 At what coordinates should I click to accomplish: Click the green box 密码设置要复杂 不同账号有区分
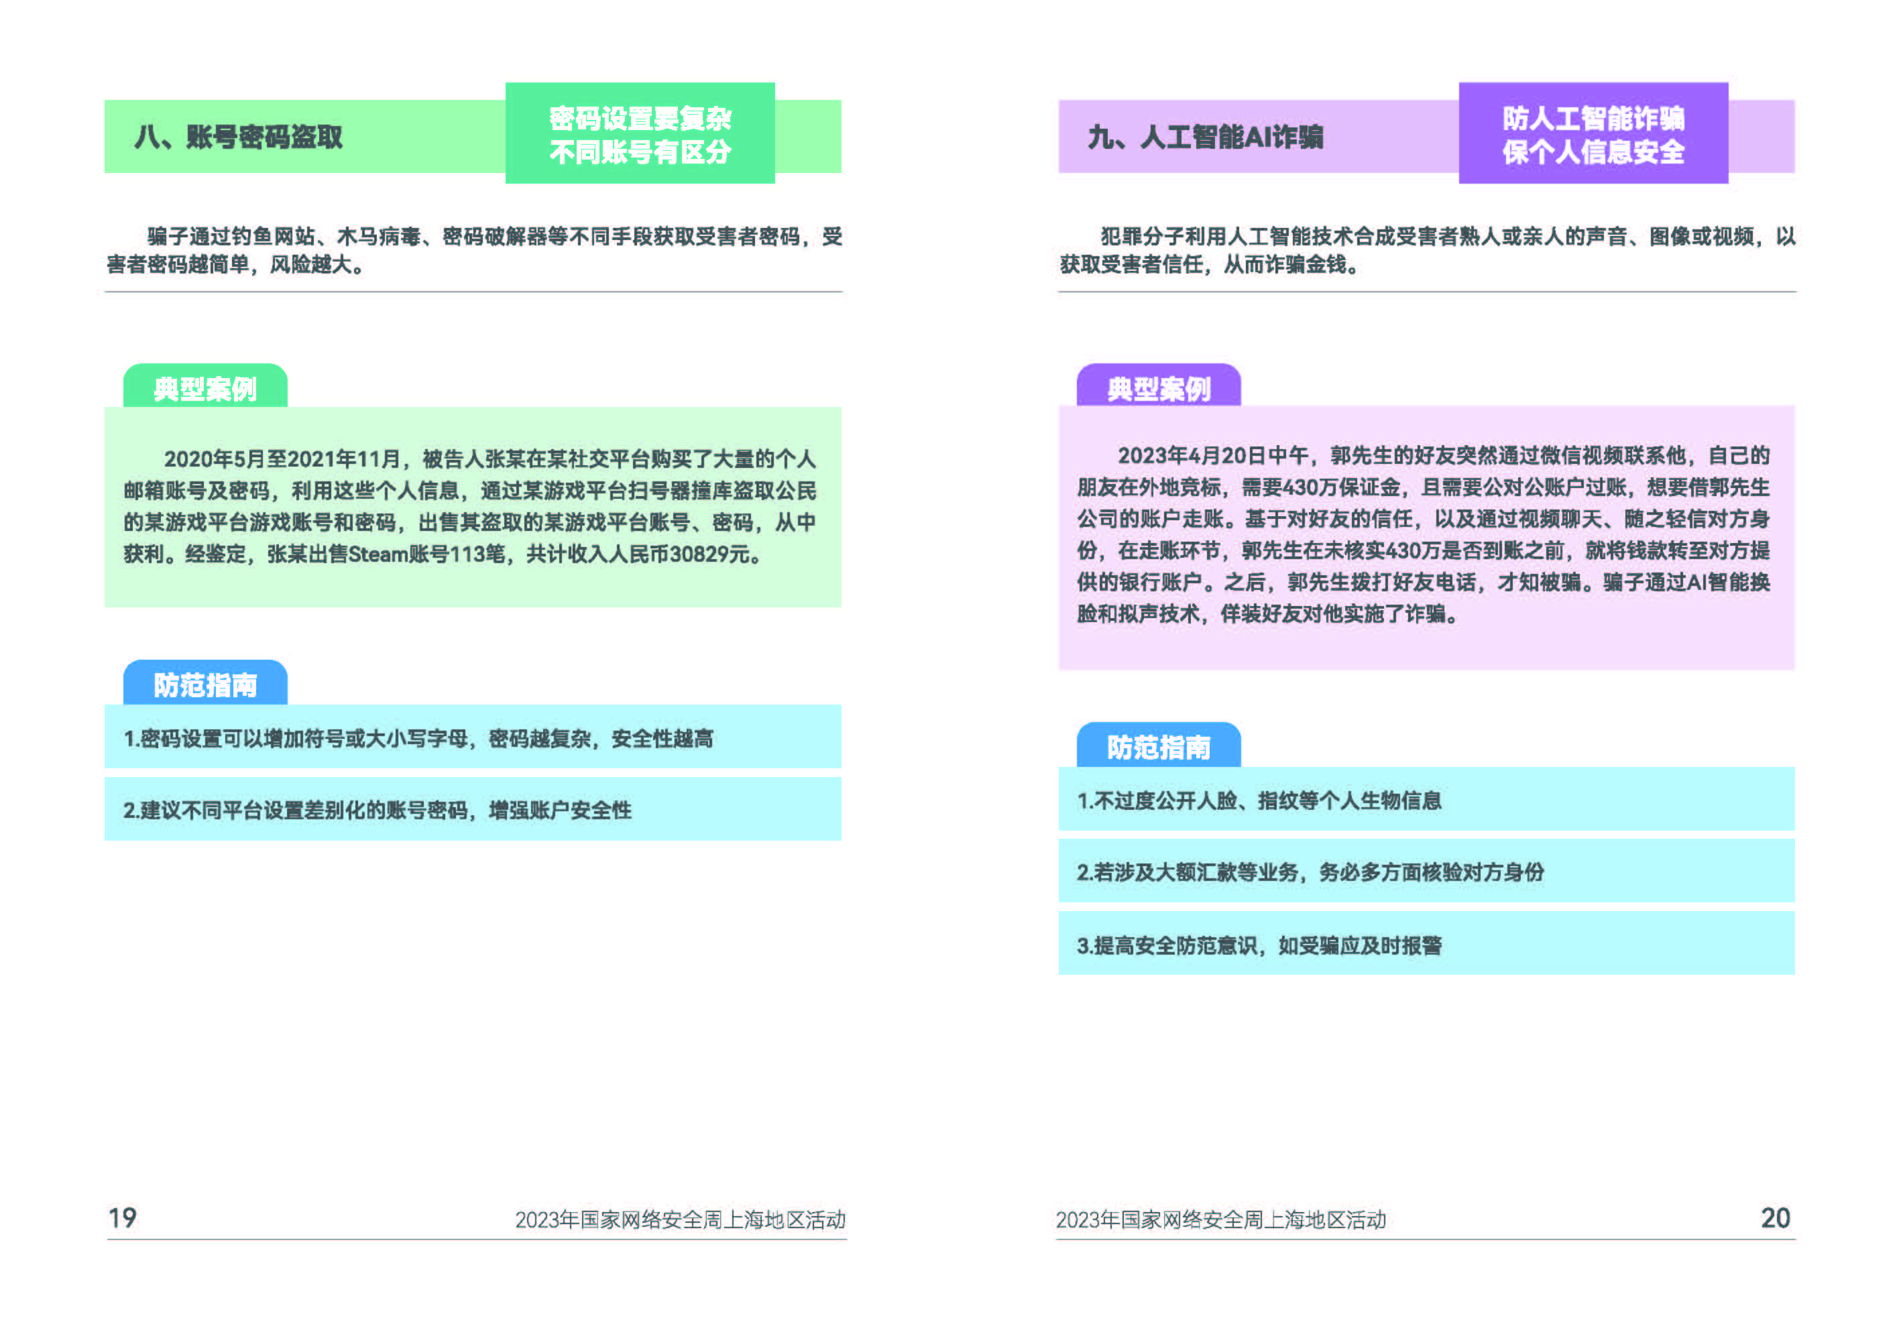click(640, 133)
